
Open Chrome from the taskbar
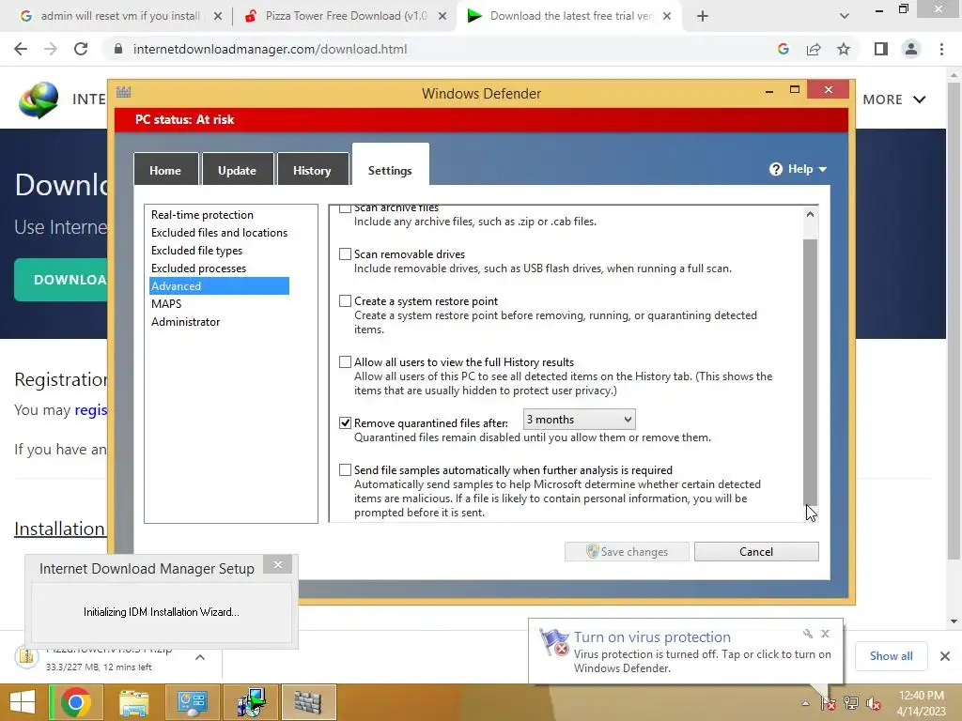pos(76,702)
